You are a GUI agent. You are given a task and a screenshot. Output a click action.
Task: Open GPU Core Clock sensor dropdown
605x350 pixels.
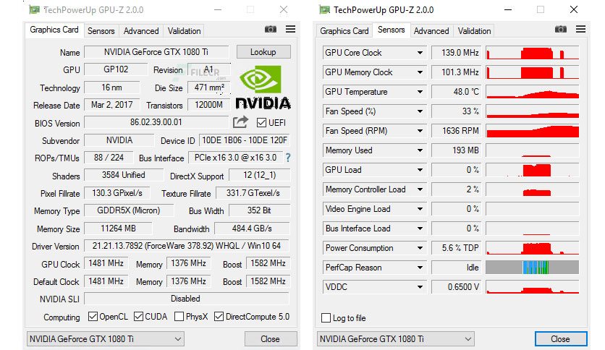point(420,53)
